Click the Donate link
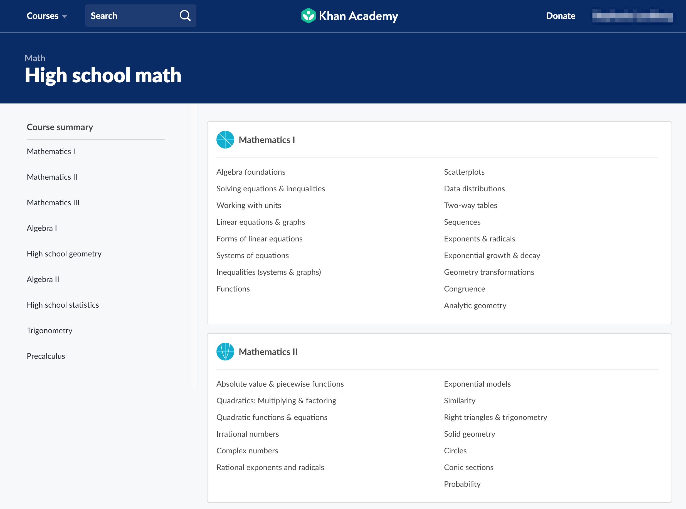686x509 pixels. click(561, 16)
